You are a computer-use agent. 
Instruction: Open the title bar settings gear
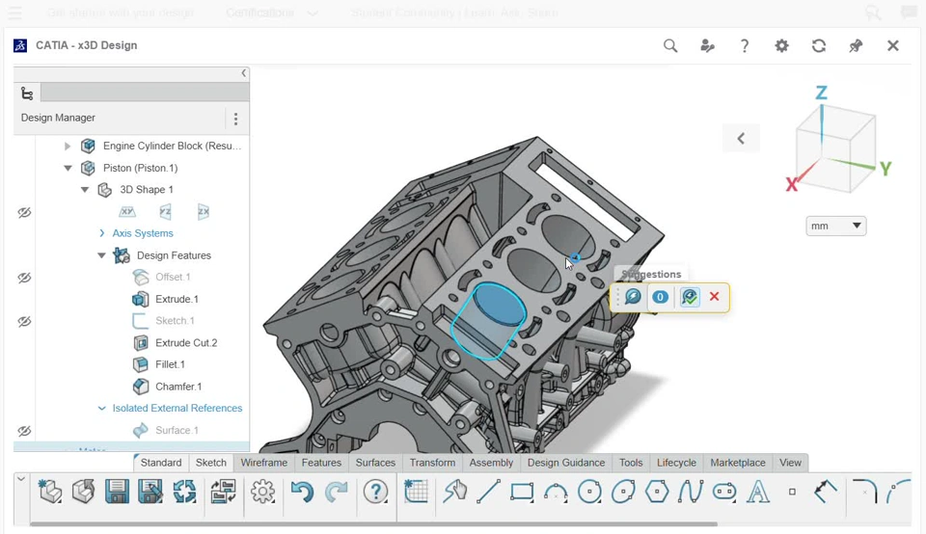point(782,45)
